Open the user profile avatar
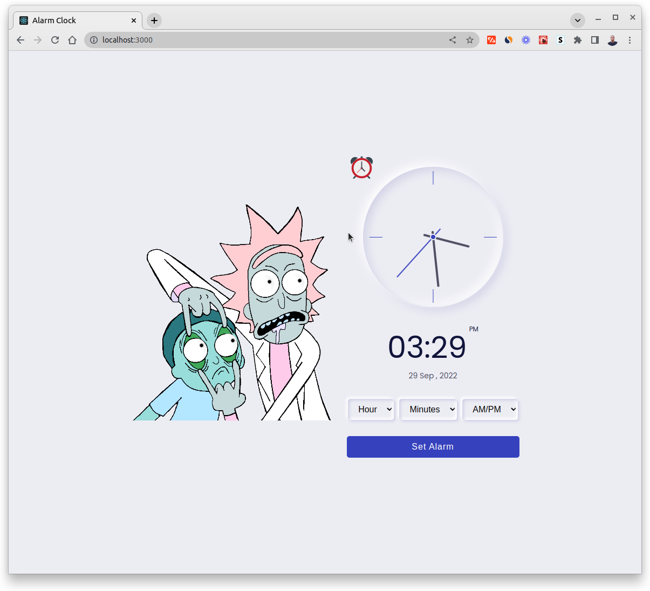Viewport: 650px width, 591px height. [612, 40]
